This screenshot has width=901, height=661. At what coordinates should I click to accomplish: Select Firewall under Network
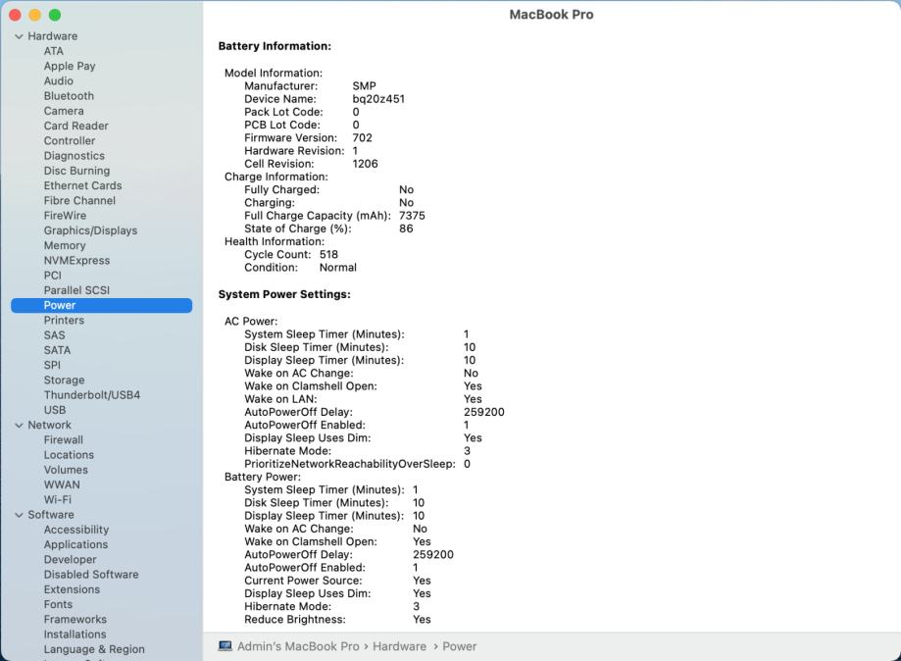point(63,439)
